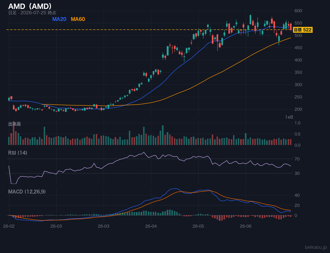
Task: Click the RSI 30 level label
Action: click(297, 173)
